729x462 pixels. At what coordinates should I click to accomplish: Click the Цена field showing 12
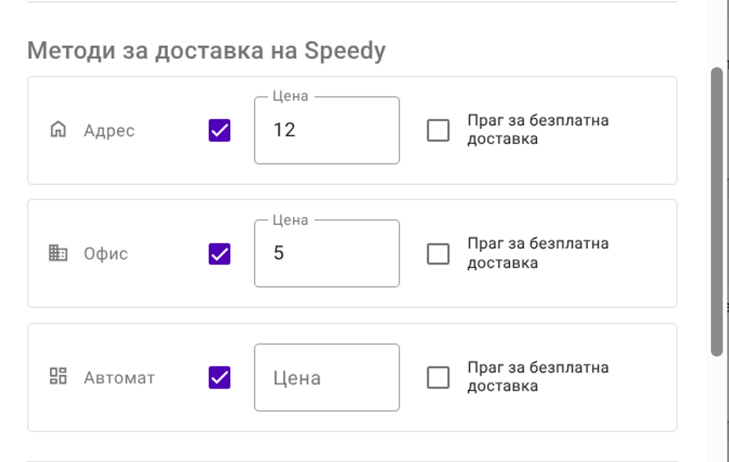[326, 130]
